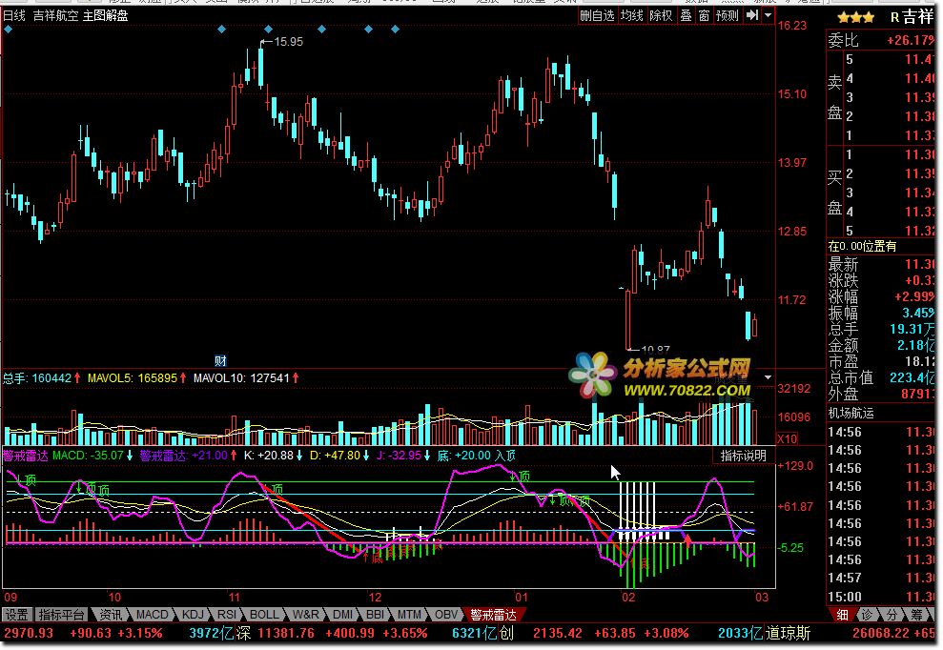Screen dimensions: 943x650
Task: Select the MTM indicator tab
Action: coord(409,615)
